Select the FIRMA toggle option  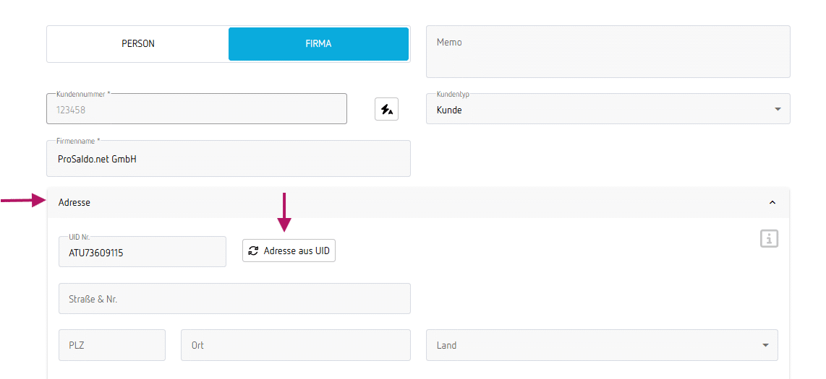[318, 44]
